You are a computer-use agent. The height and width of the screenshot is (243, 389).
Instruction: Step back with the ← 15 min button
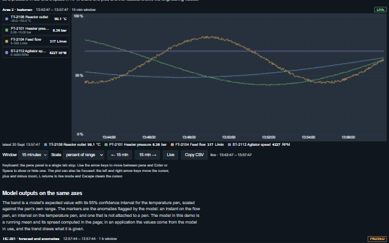120,155
